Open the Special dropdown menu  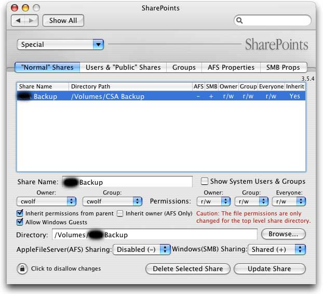pyautogui.click(x=61, y=45)
